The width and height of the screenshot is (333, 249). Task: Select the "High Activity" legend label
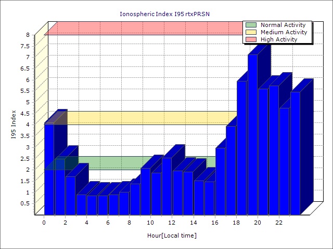click(x=279, y=39)
